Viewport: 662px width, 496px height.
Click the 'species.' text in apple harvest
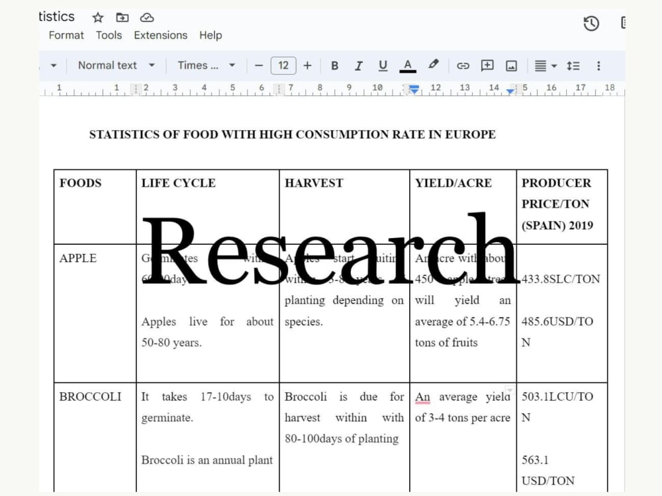(x=304, y=322)
